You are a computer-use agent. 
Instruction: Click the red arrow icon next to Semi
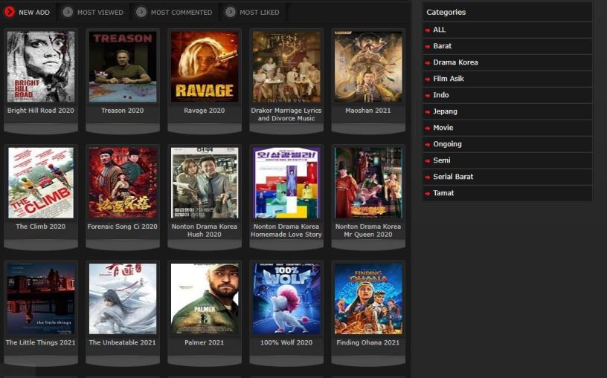428,161
